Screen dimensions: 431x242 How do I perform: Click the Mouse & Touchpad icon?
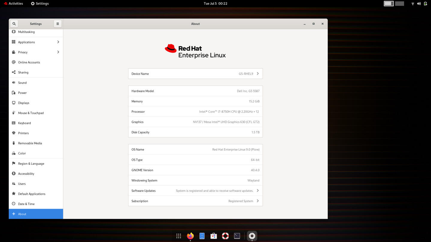pos(13,113)
